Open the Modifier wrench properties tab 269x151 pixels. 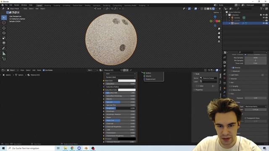pos(224,92)
